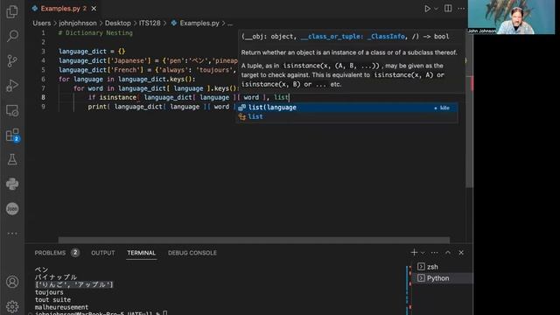560x315 pixels.
Task: Show additional views ellipsis in activity bar
Action: coord(12,234)
